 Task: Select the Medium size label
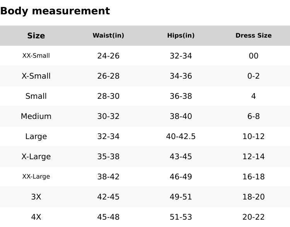point(36,116)
